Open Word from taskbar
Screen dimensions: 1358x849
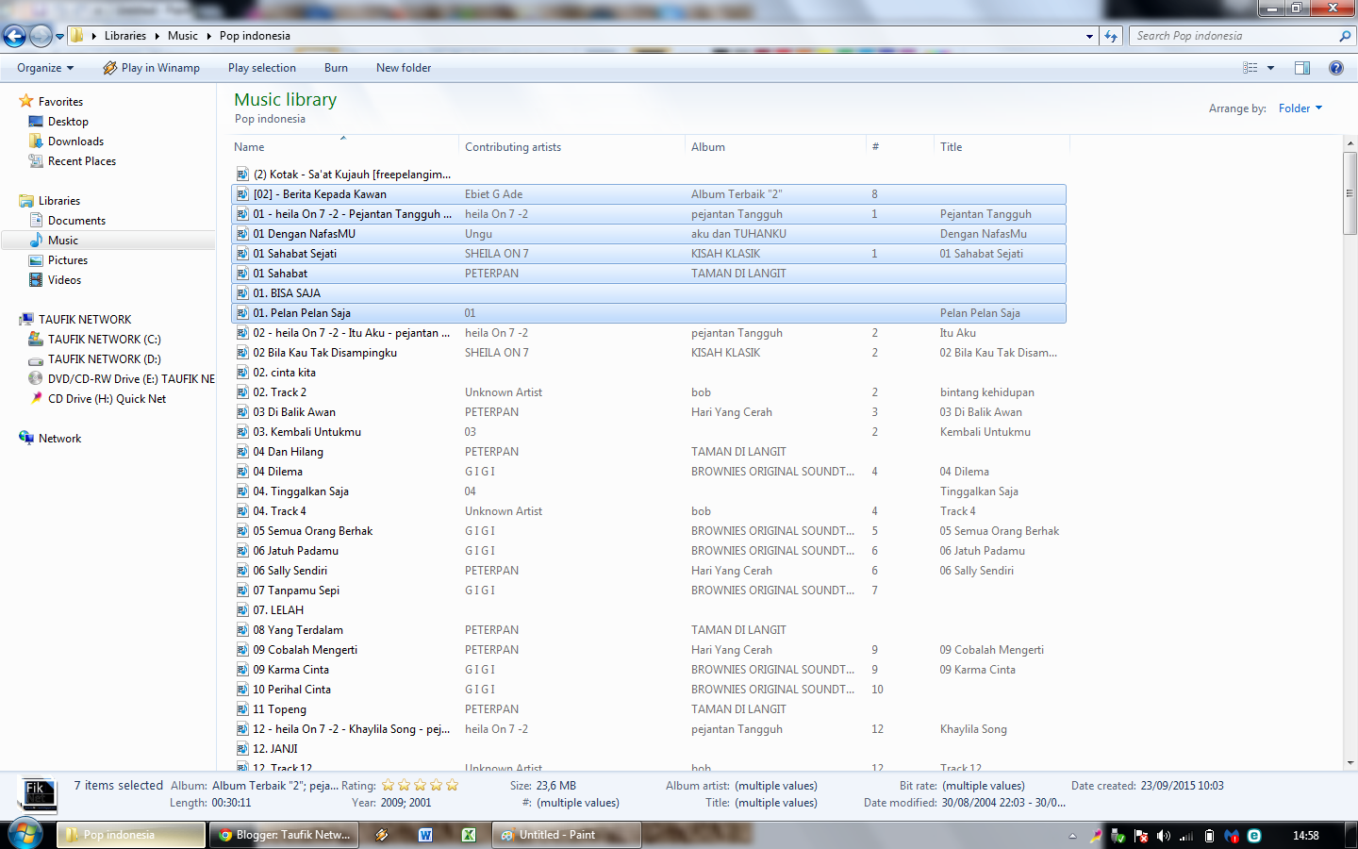coord(425,835)
